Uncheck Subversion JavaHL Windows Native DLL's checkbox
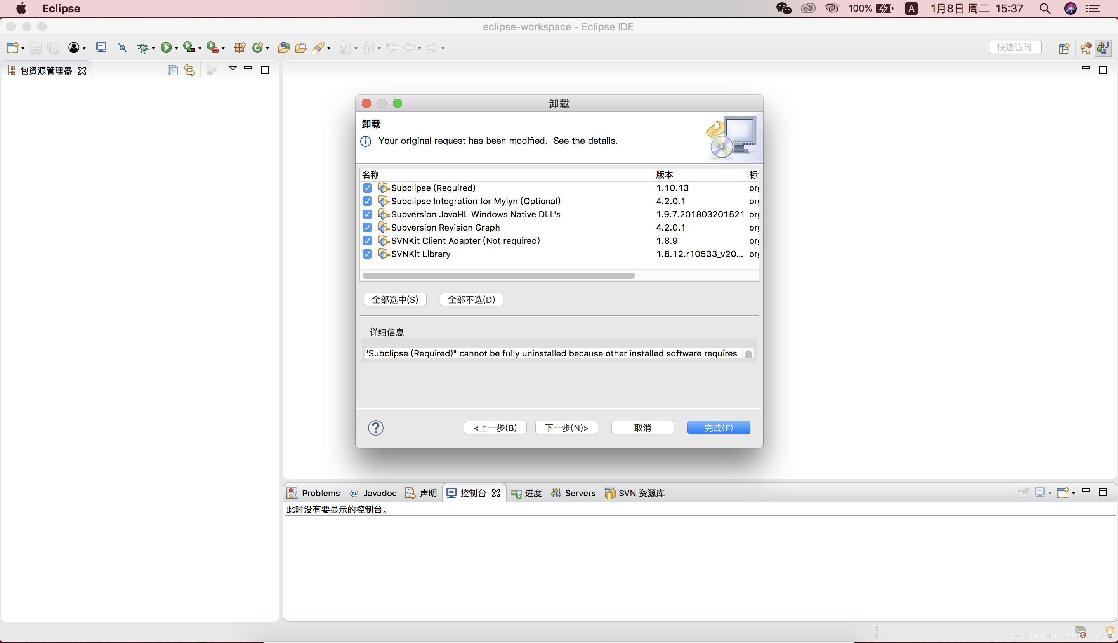 tap(367, 214)
